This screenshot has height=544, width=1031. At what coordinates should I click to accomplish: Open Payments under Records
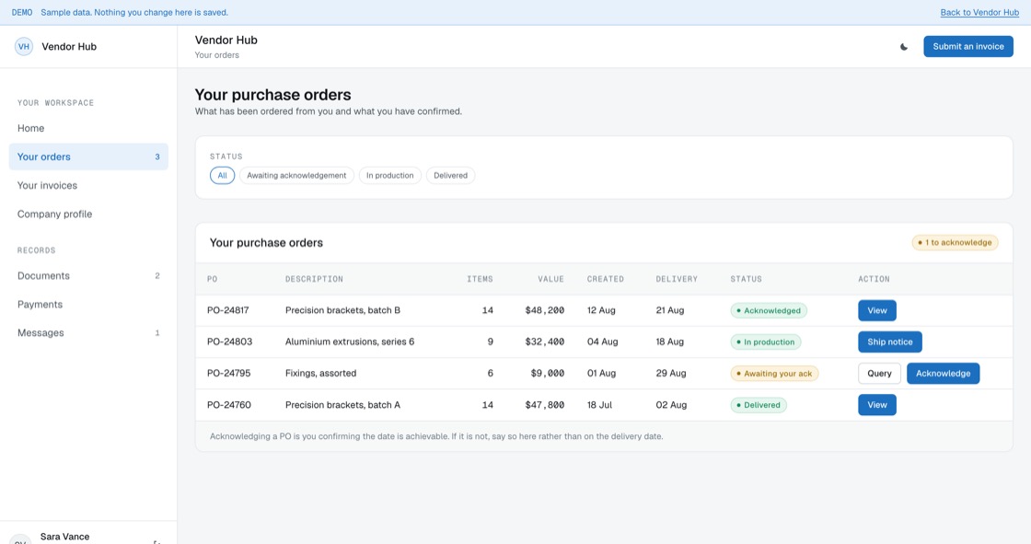[x=88, y=304]
